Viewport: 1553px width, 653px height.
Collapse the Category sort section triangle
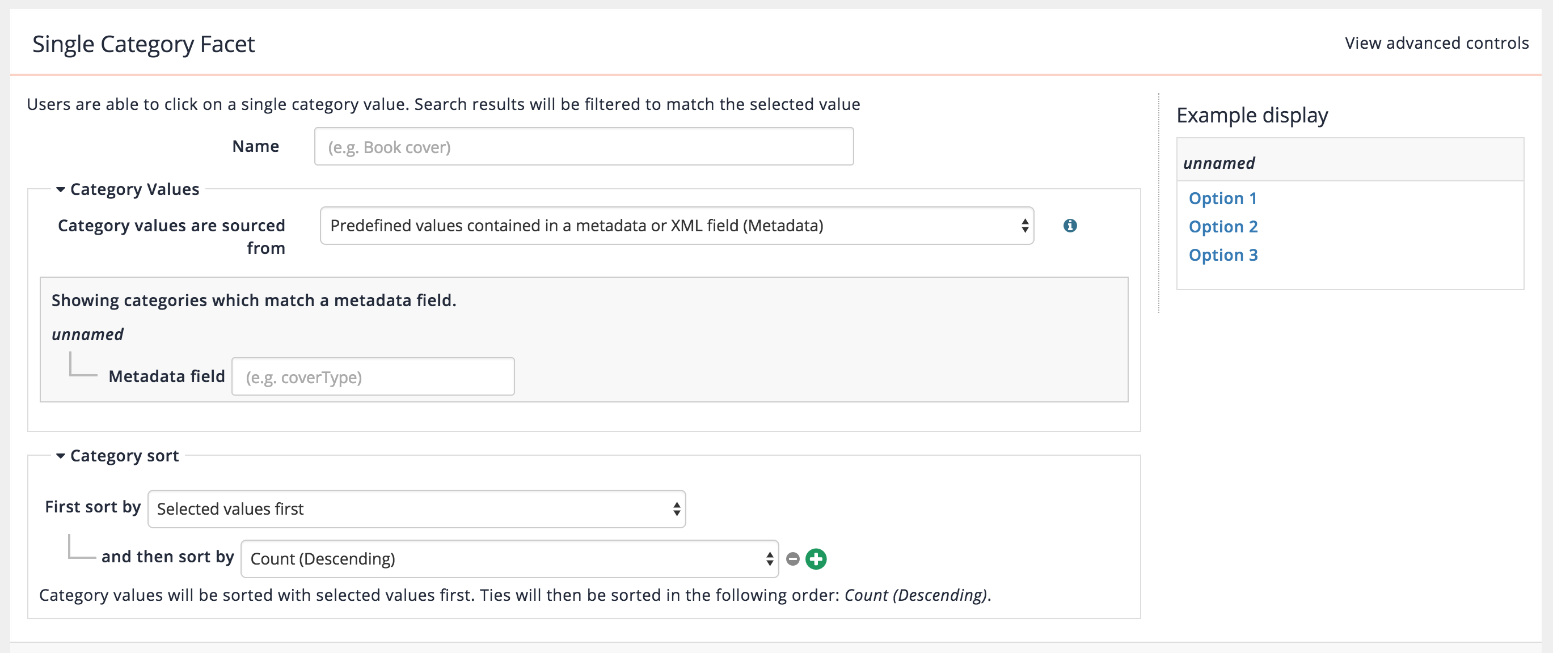(60, 456)
